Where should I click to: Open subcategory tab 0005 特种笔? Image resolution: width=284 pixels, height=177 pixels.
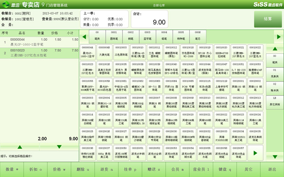click(181, 37)
